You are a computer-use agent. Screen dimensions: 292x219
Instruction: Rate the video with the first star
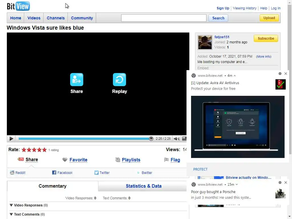click(x=24, y=150)
